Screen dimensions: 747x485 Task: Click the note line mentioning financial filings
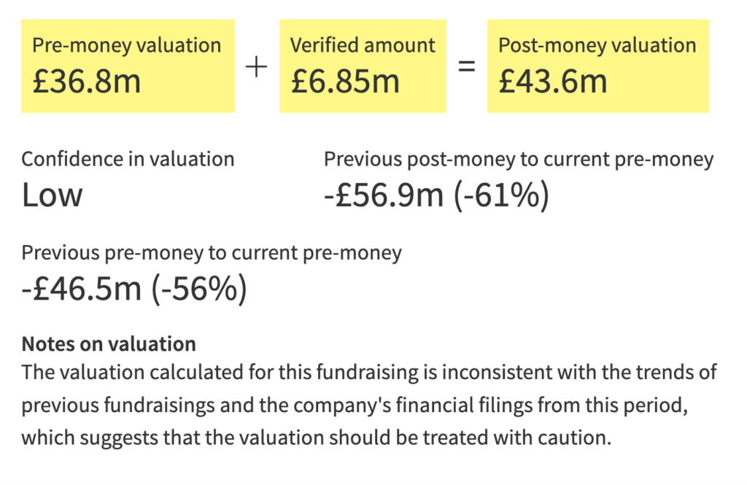point(355,406)
